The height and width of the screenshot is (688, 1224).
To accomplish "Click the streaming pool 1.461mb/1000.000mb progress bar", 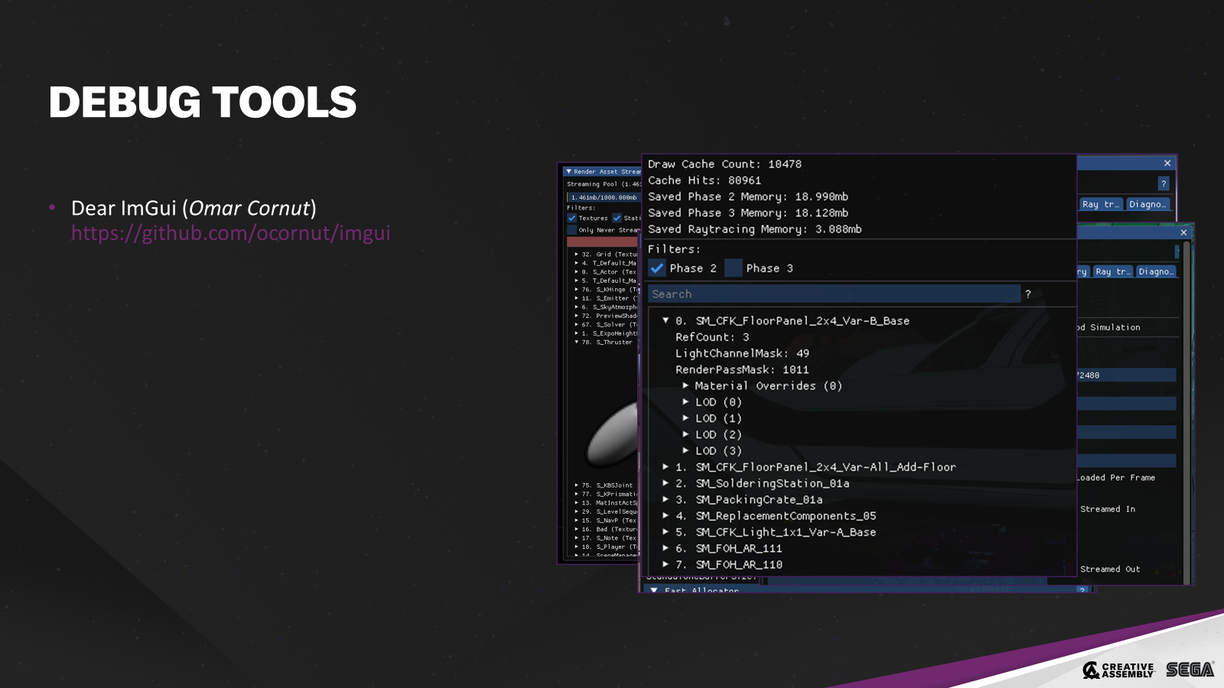I will point(604,197).
